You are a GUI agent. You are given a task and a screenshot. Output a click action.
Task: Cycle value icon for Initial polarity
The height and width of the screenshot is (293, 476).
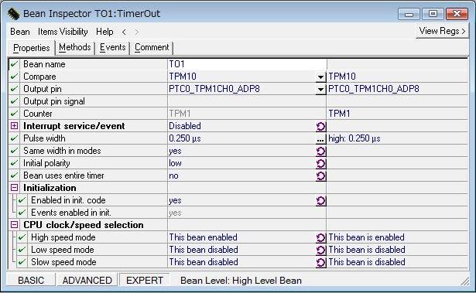tap(320, 163)
